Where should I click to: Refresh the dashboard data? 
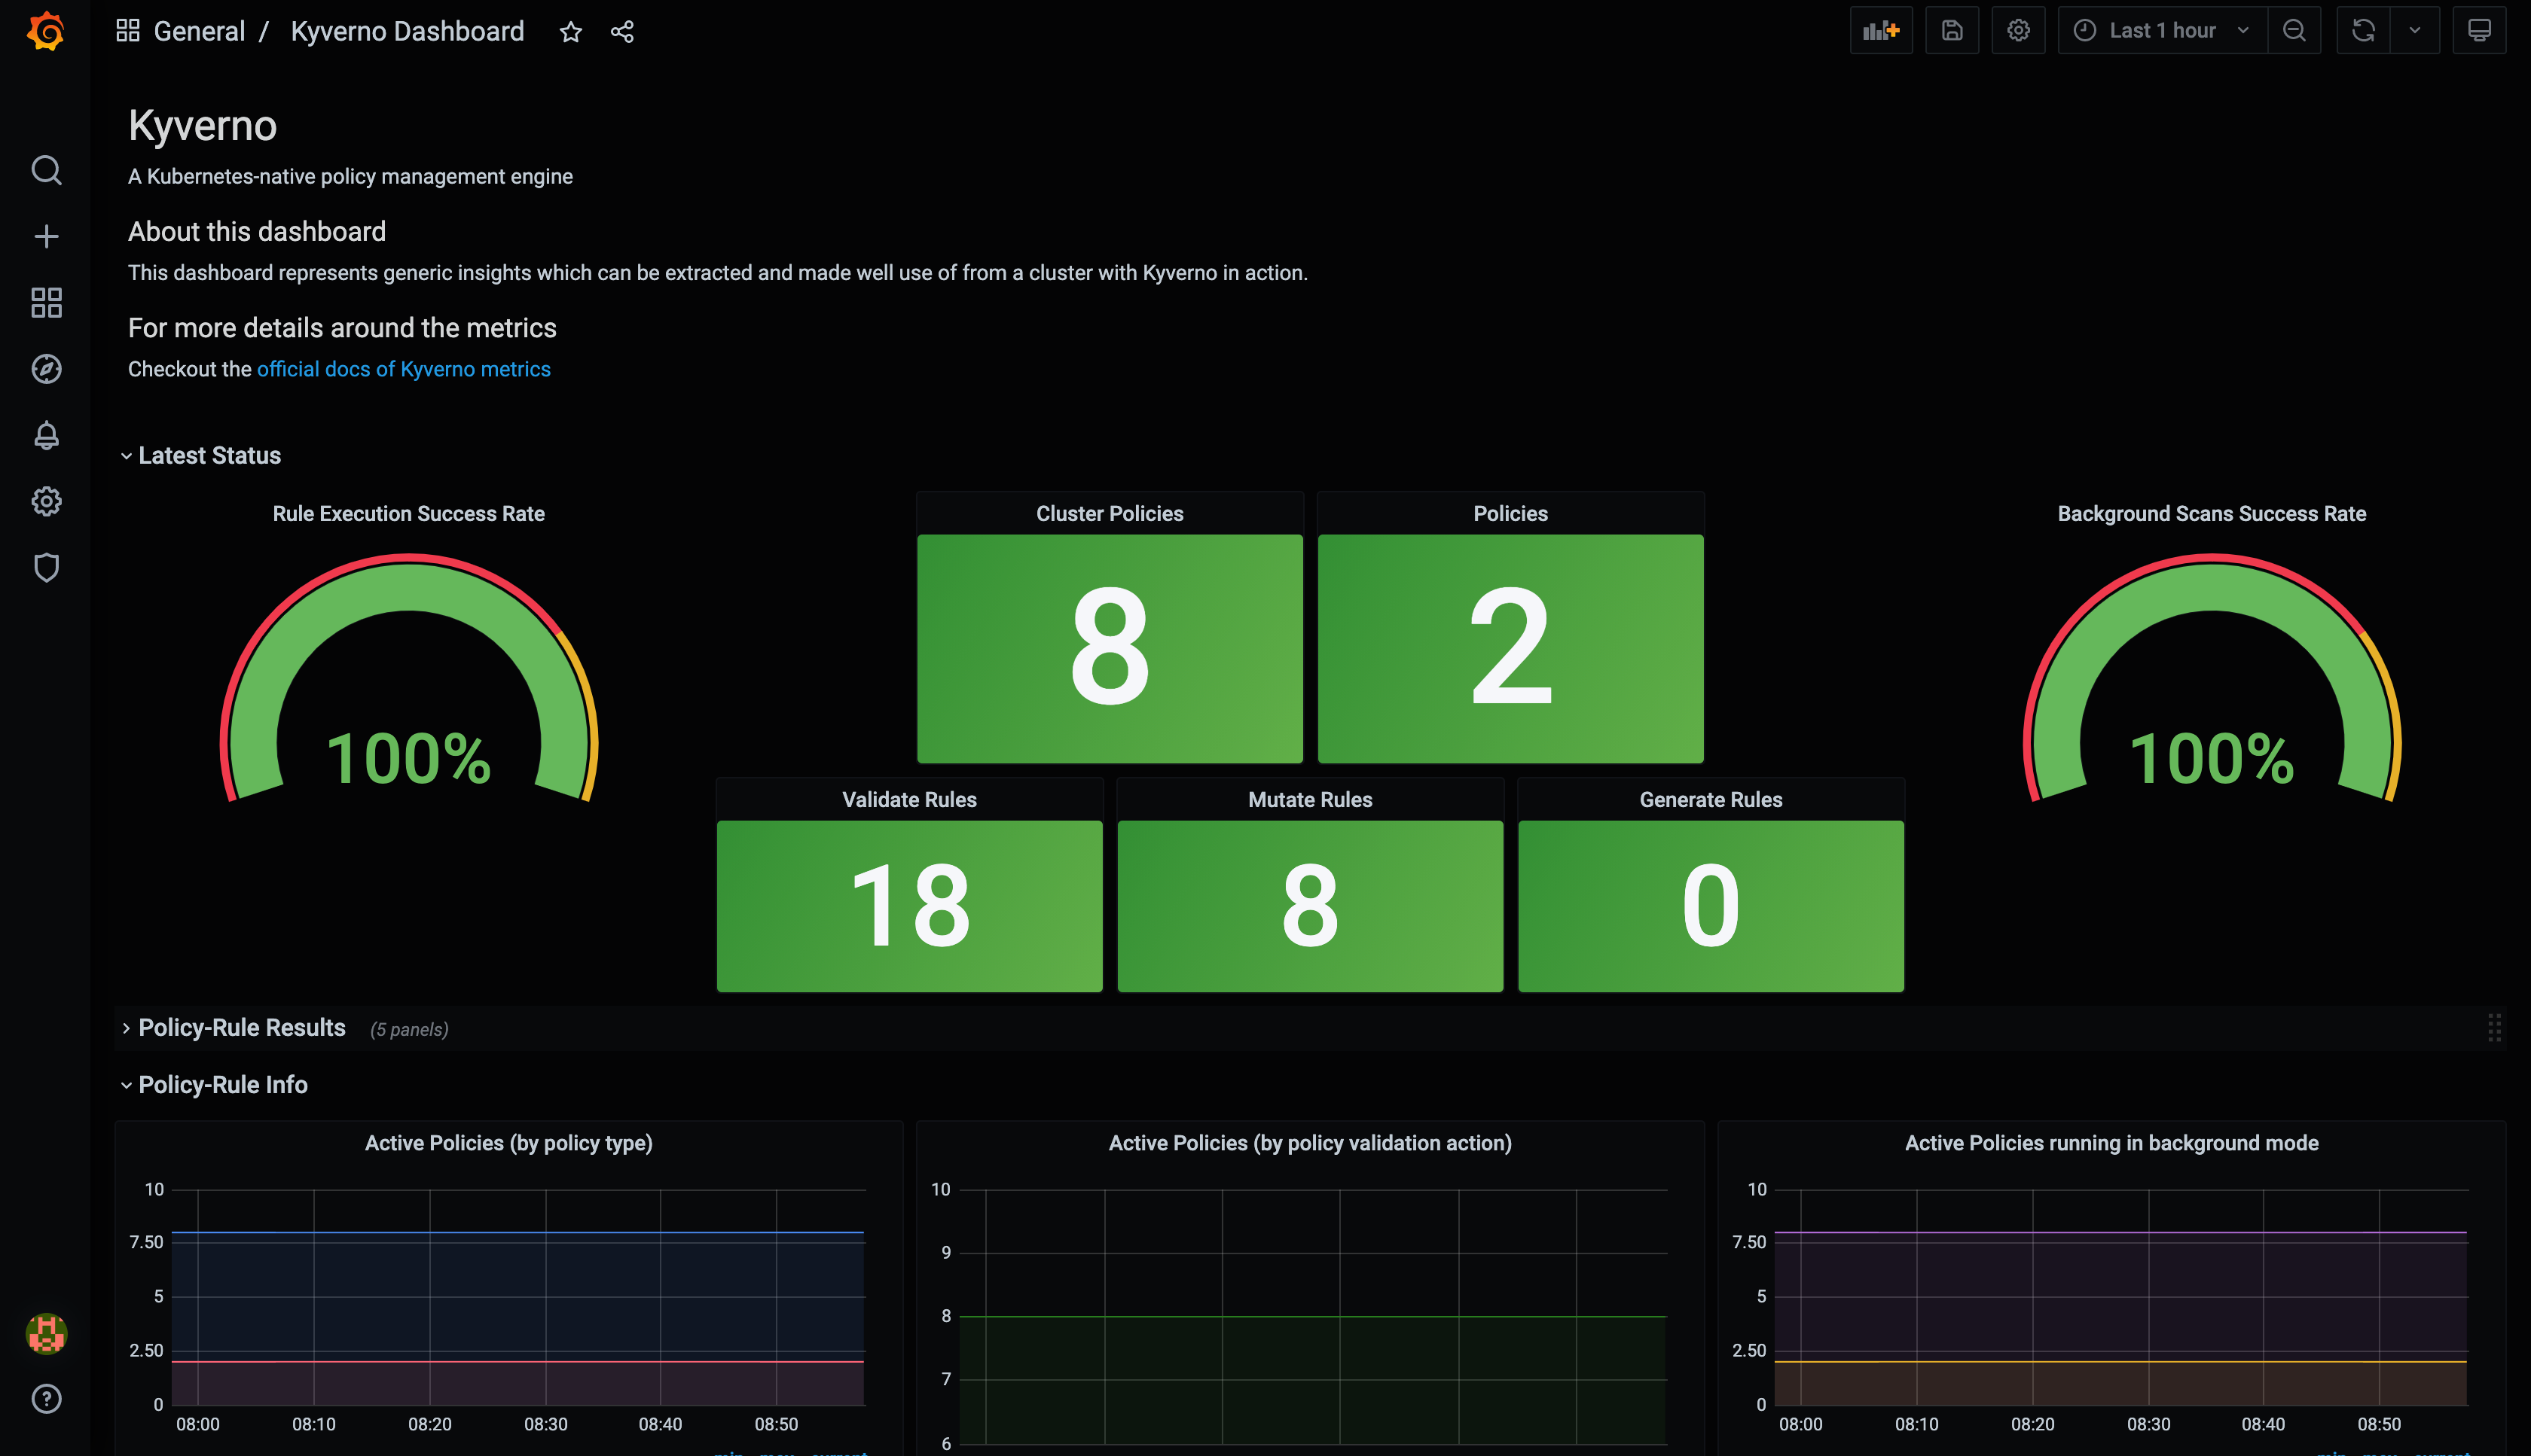(x=2362, y=30)
